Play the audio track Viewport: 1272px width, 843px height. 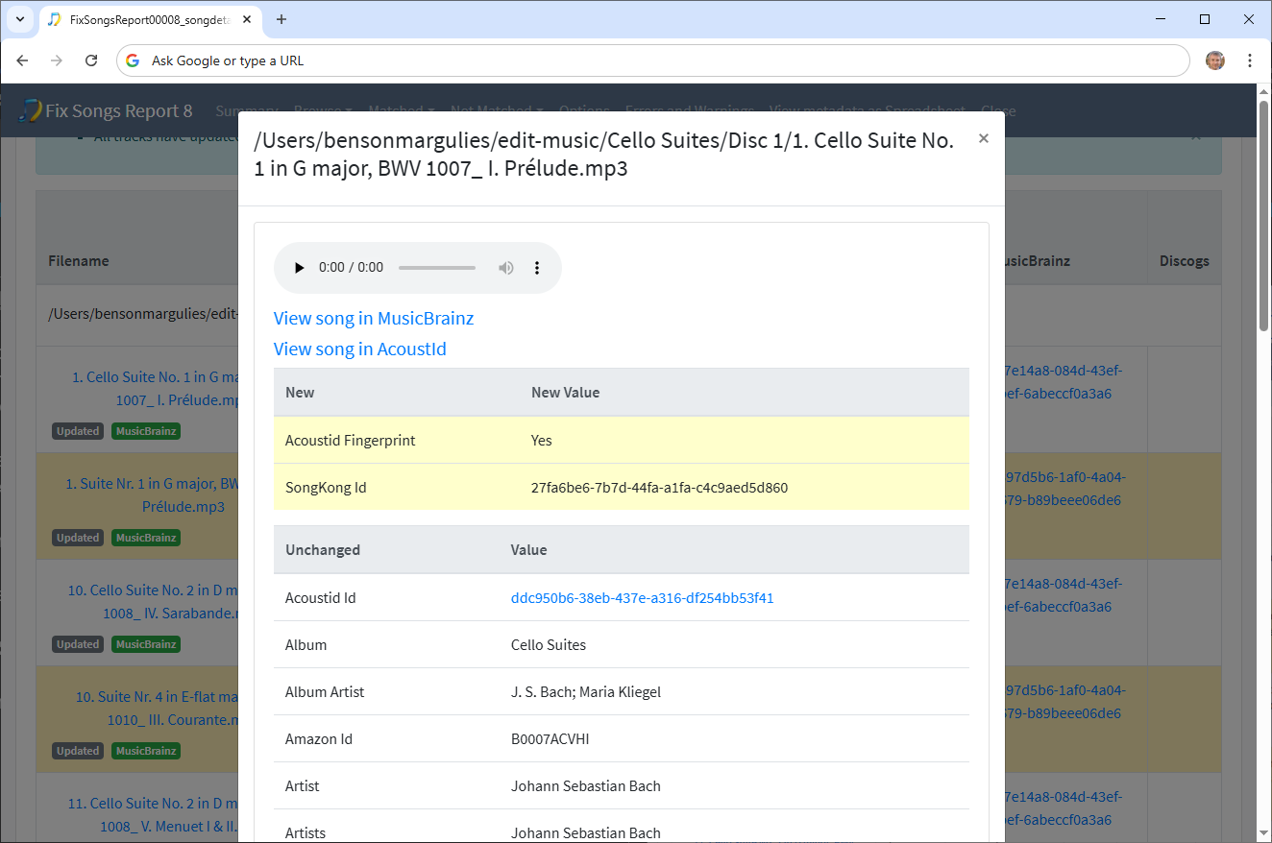pyautogui.click(x=299, y=268)
